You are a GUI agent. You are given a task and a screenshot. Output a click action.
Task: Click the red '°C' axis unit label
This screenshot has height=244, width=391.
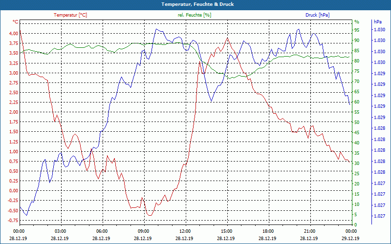[16, 22]
